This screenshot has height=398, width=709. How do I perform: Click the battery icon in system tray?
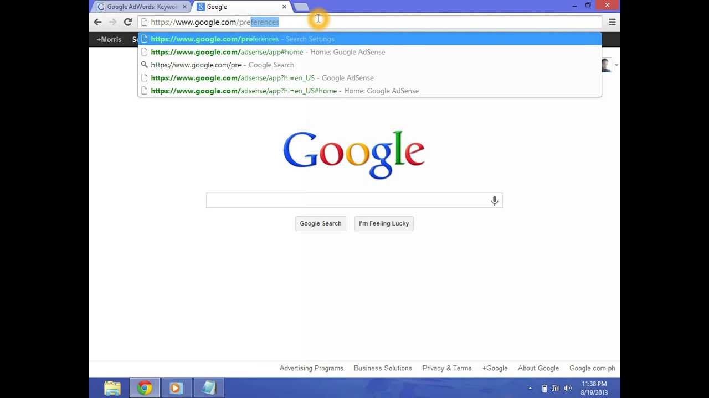pyautogui.click(x=544, y=389)
